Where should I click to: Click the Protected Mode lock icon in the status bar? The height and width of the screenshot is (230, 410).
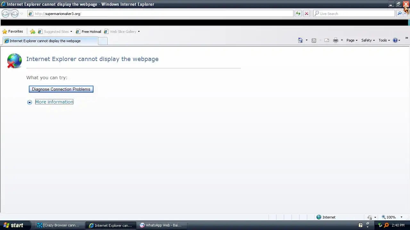370,217
